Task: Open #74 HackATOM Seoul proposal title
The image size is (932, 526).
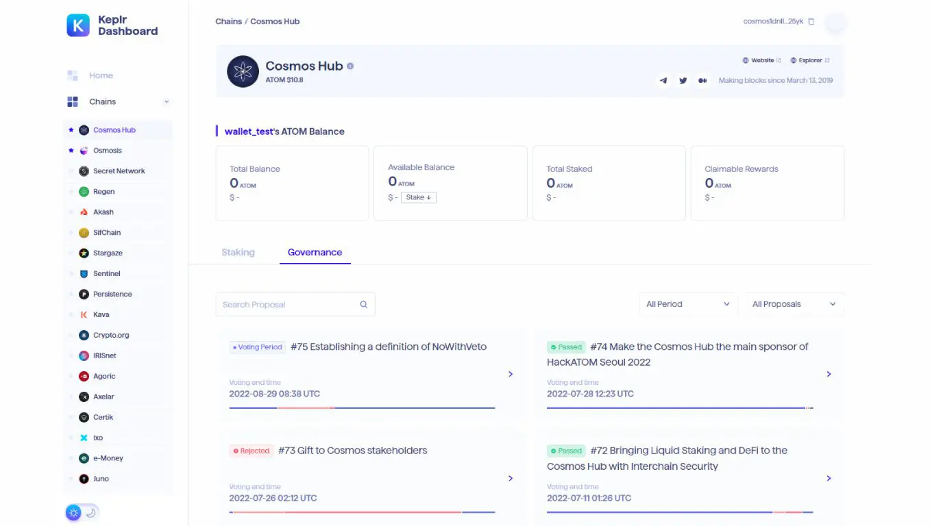Action: pyautogui.click(x=678, y=354)
